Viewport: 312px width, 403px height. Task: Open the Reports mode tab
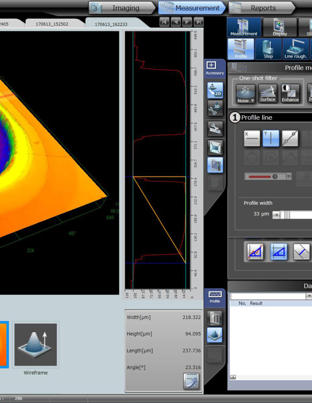262,8
